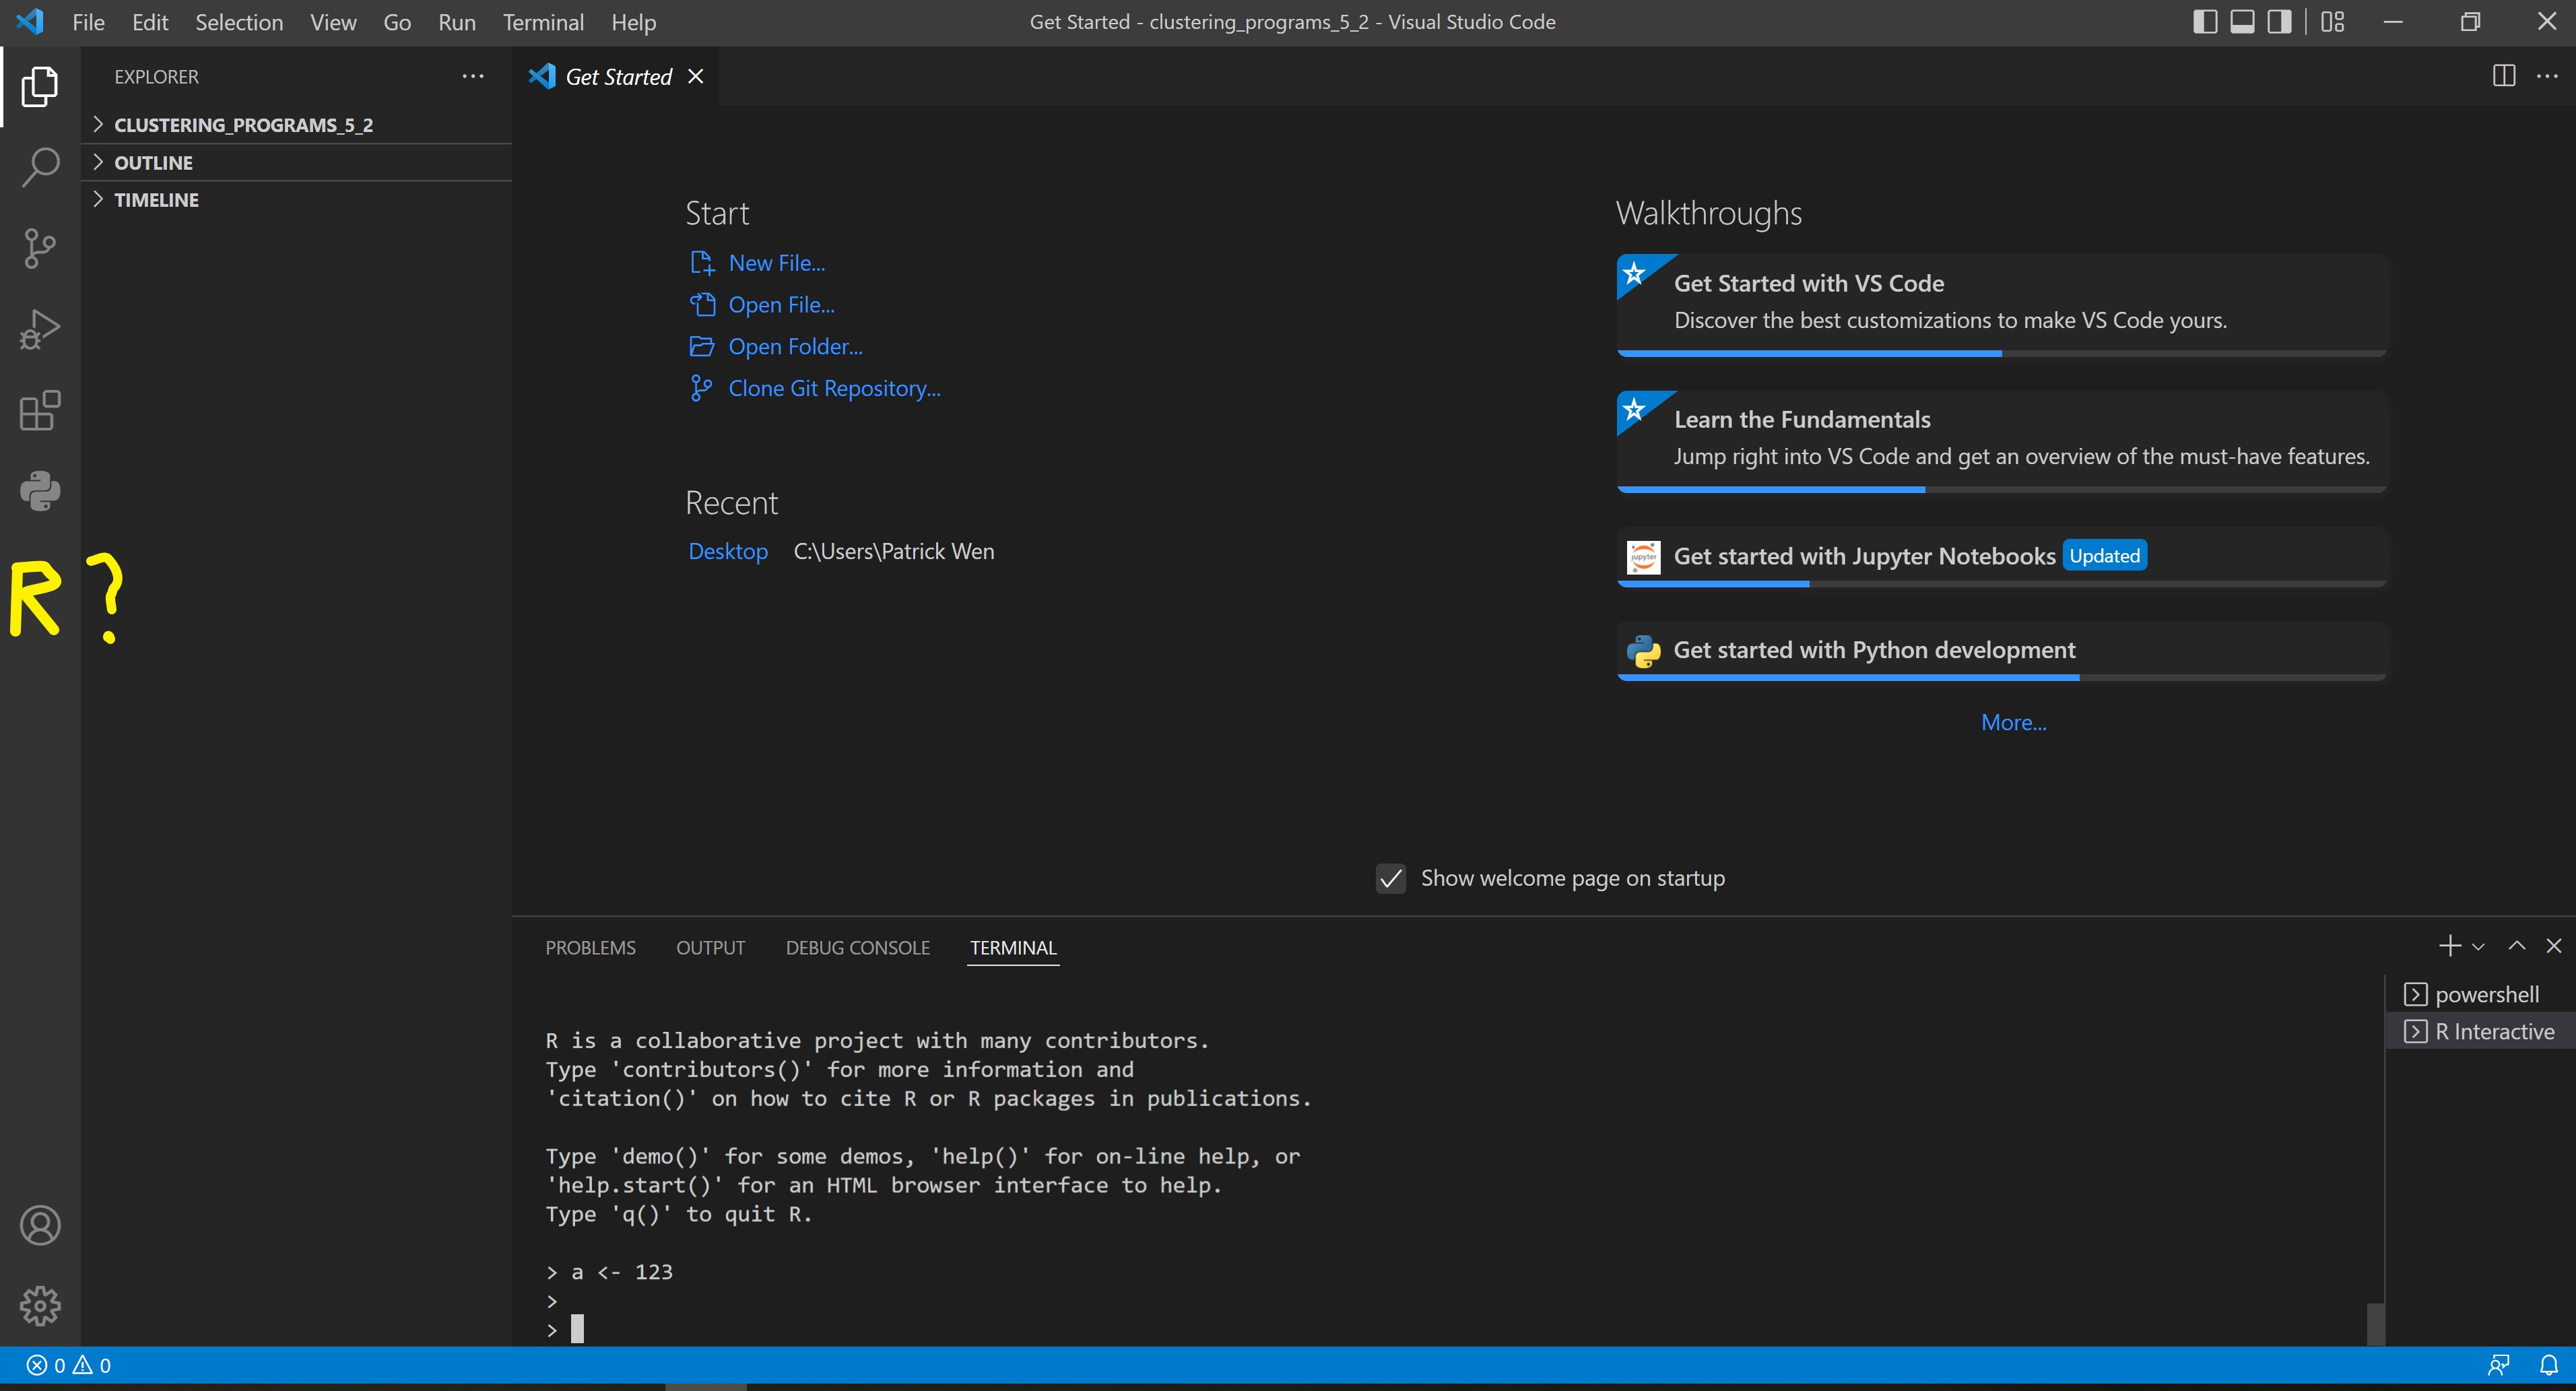This screenshot has width=2576, height=1391.
Task: Open the Python view in activity bar
Action: click(40, 491)
